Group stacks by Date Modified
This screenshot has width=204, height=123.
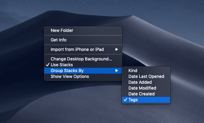click(x=146, y=88)
